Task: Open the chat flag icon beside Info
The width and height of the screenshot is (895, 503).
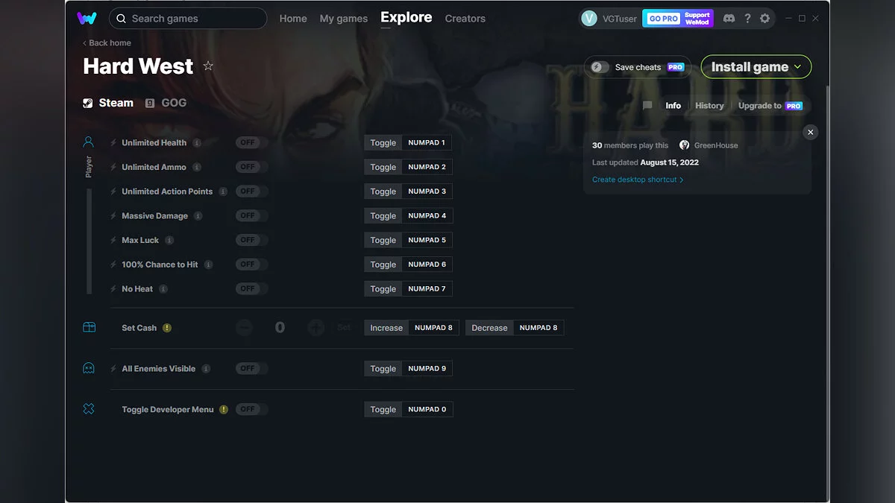Action: 647,106
